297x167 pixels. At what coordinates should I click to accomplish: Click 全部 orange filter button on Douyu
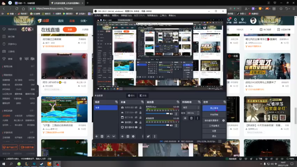(70, 30)
